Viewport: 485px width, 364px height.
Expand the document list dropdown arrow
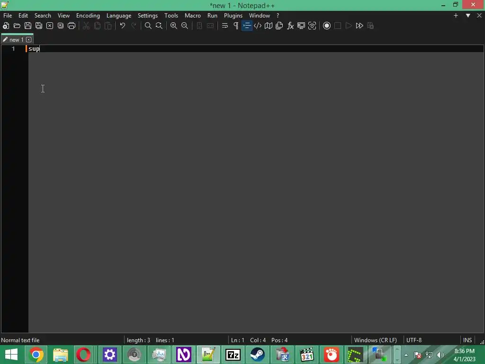tap(468, 16)
